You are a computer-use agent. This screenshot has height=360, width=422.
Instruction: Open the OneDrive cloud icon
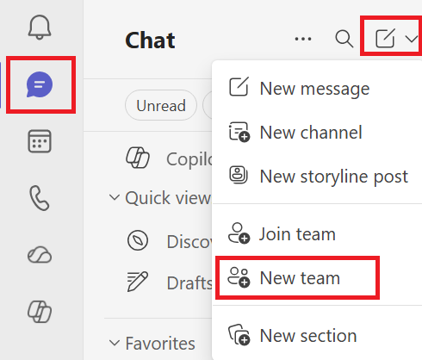coord(40,255)
